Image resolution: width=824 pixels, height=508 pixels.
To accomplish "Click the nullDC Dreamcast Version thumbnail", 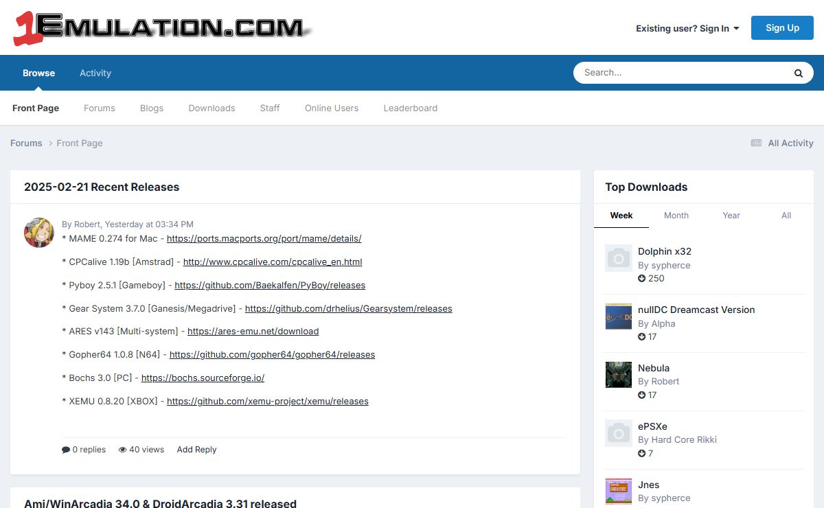I will click(x=618, y=316).
